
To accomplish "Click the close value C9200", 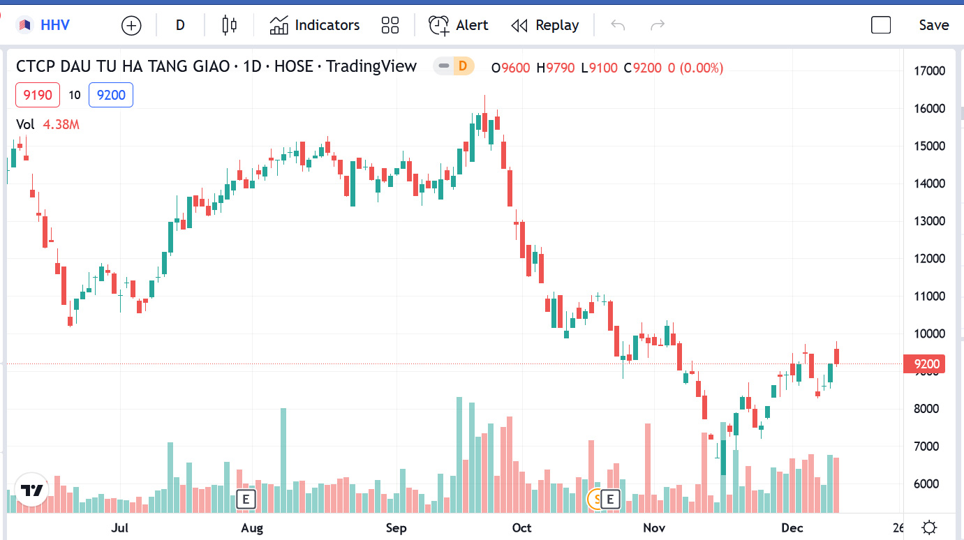I will [x=642, y=68].
